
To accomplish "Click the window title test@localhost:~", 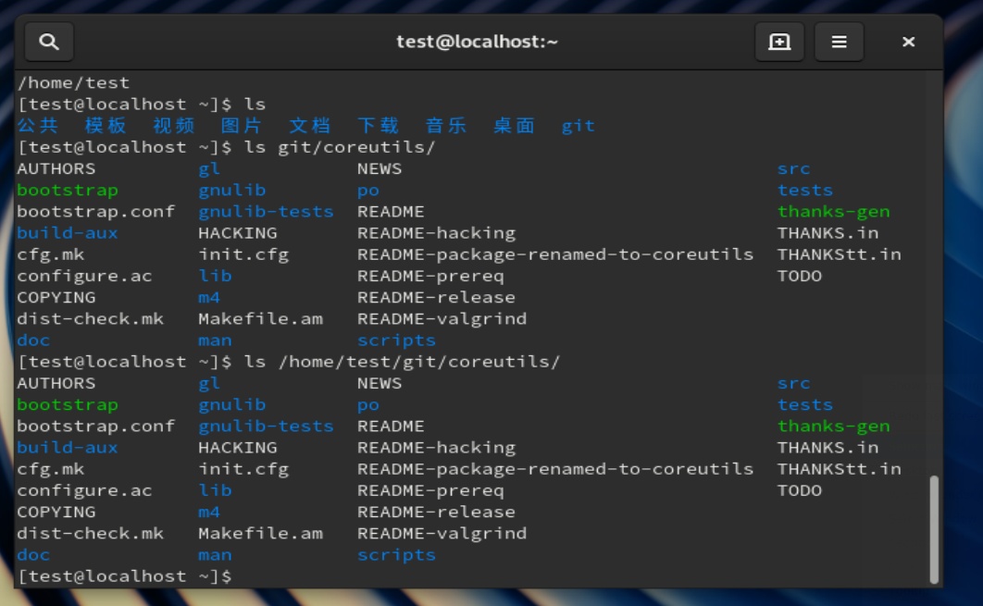I will (x=477, y=42).
